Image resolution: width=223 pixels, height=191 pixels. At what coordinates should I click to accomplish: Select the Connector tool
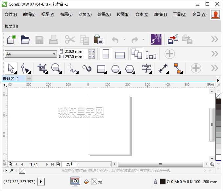click(178, 68)
